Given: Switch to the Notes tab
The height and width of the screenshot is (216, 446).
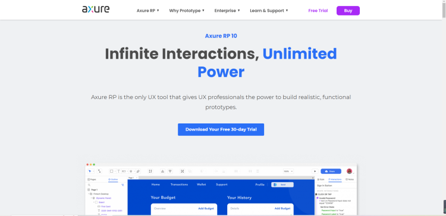Looking at the screenshot, I should [350, 179].
